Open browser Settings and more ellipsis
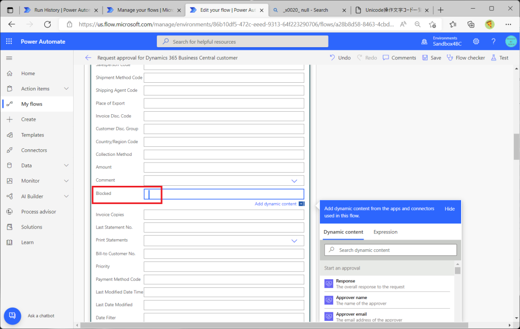Viewport: 520px width, 329px height. pos(508,24)
